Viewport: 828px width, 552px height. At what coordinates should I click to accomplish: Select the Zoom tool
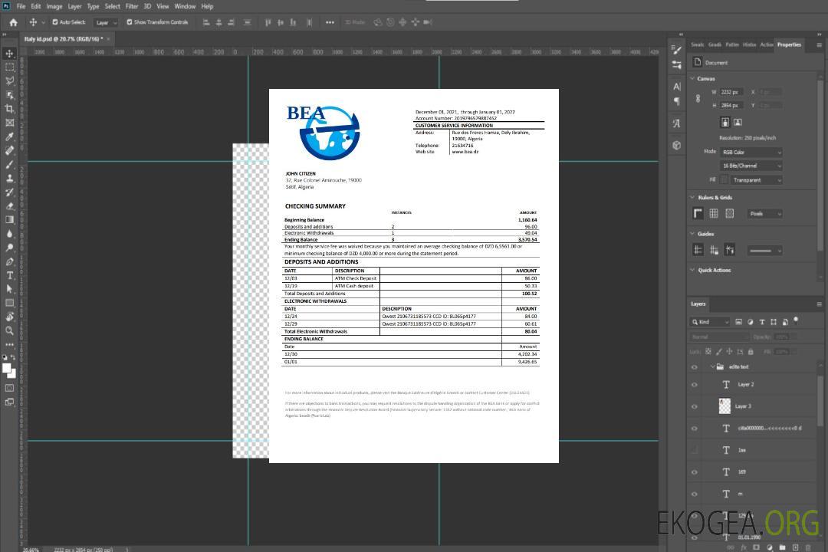click(9, 330)
